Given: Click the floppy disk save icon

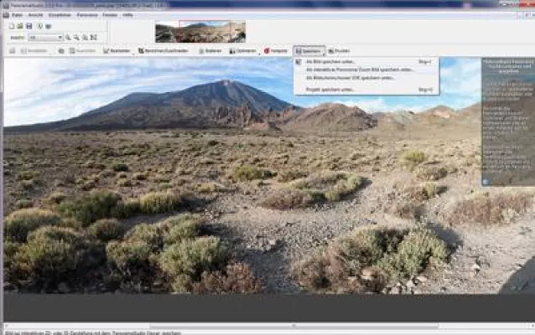Looking at the screenshot, I should click(x=29, y=26).
